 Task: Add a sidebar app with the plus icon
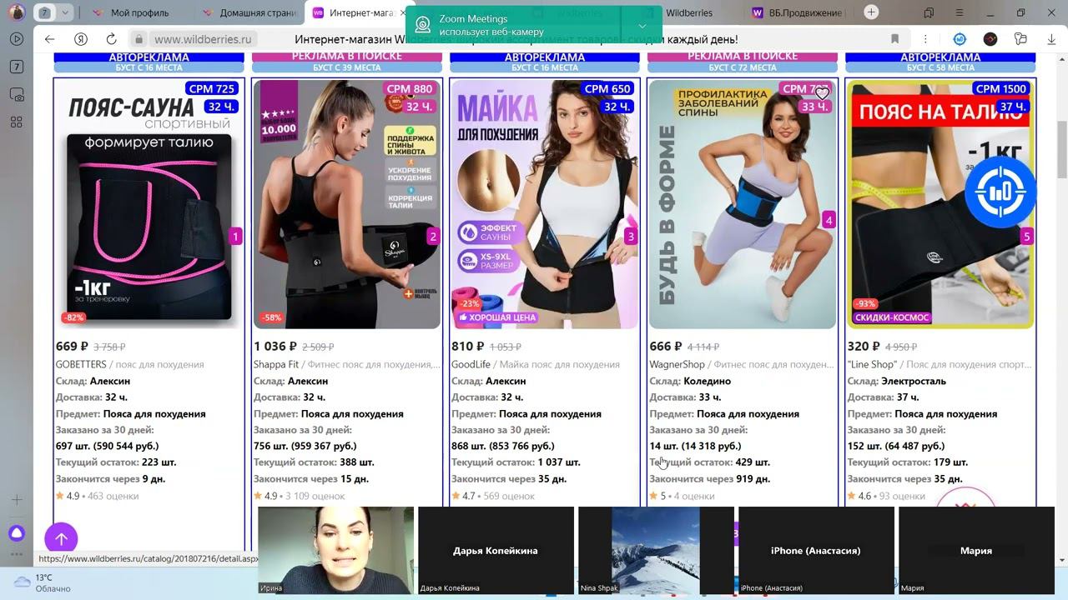[16, 500]
